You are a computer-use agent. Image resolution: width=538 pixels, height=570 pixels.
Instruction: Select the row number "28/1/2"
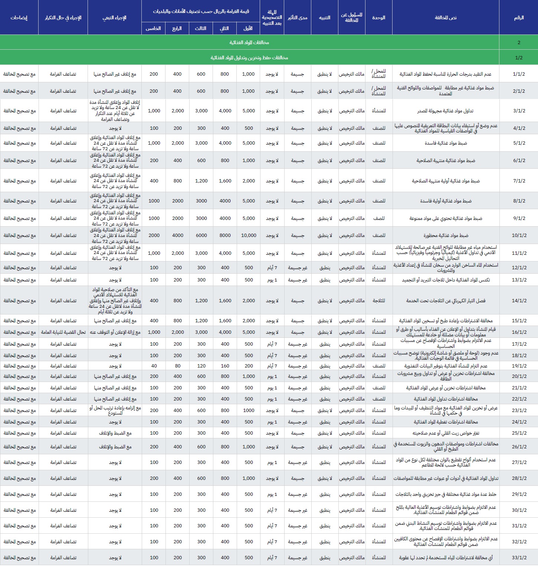pos(519,478)
